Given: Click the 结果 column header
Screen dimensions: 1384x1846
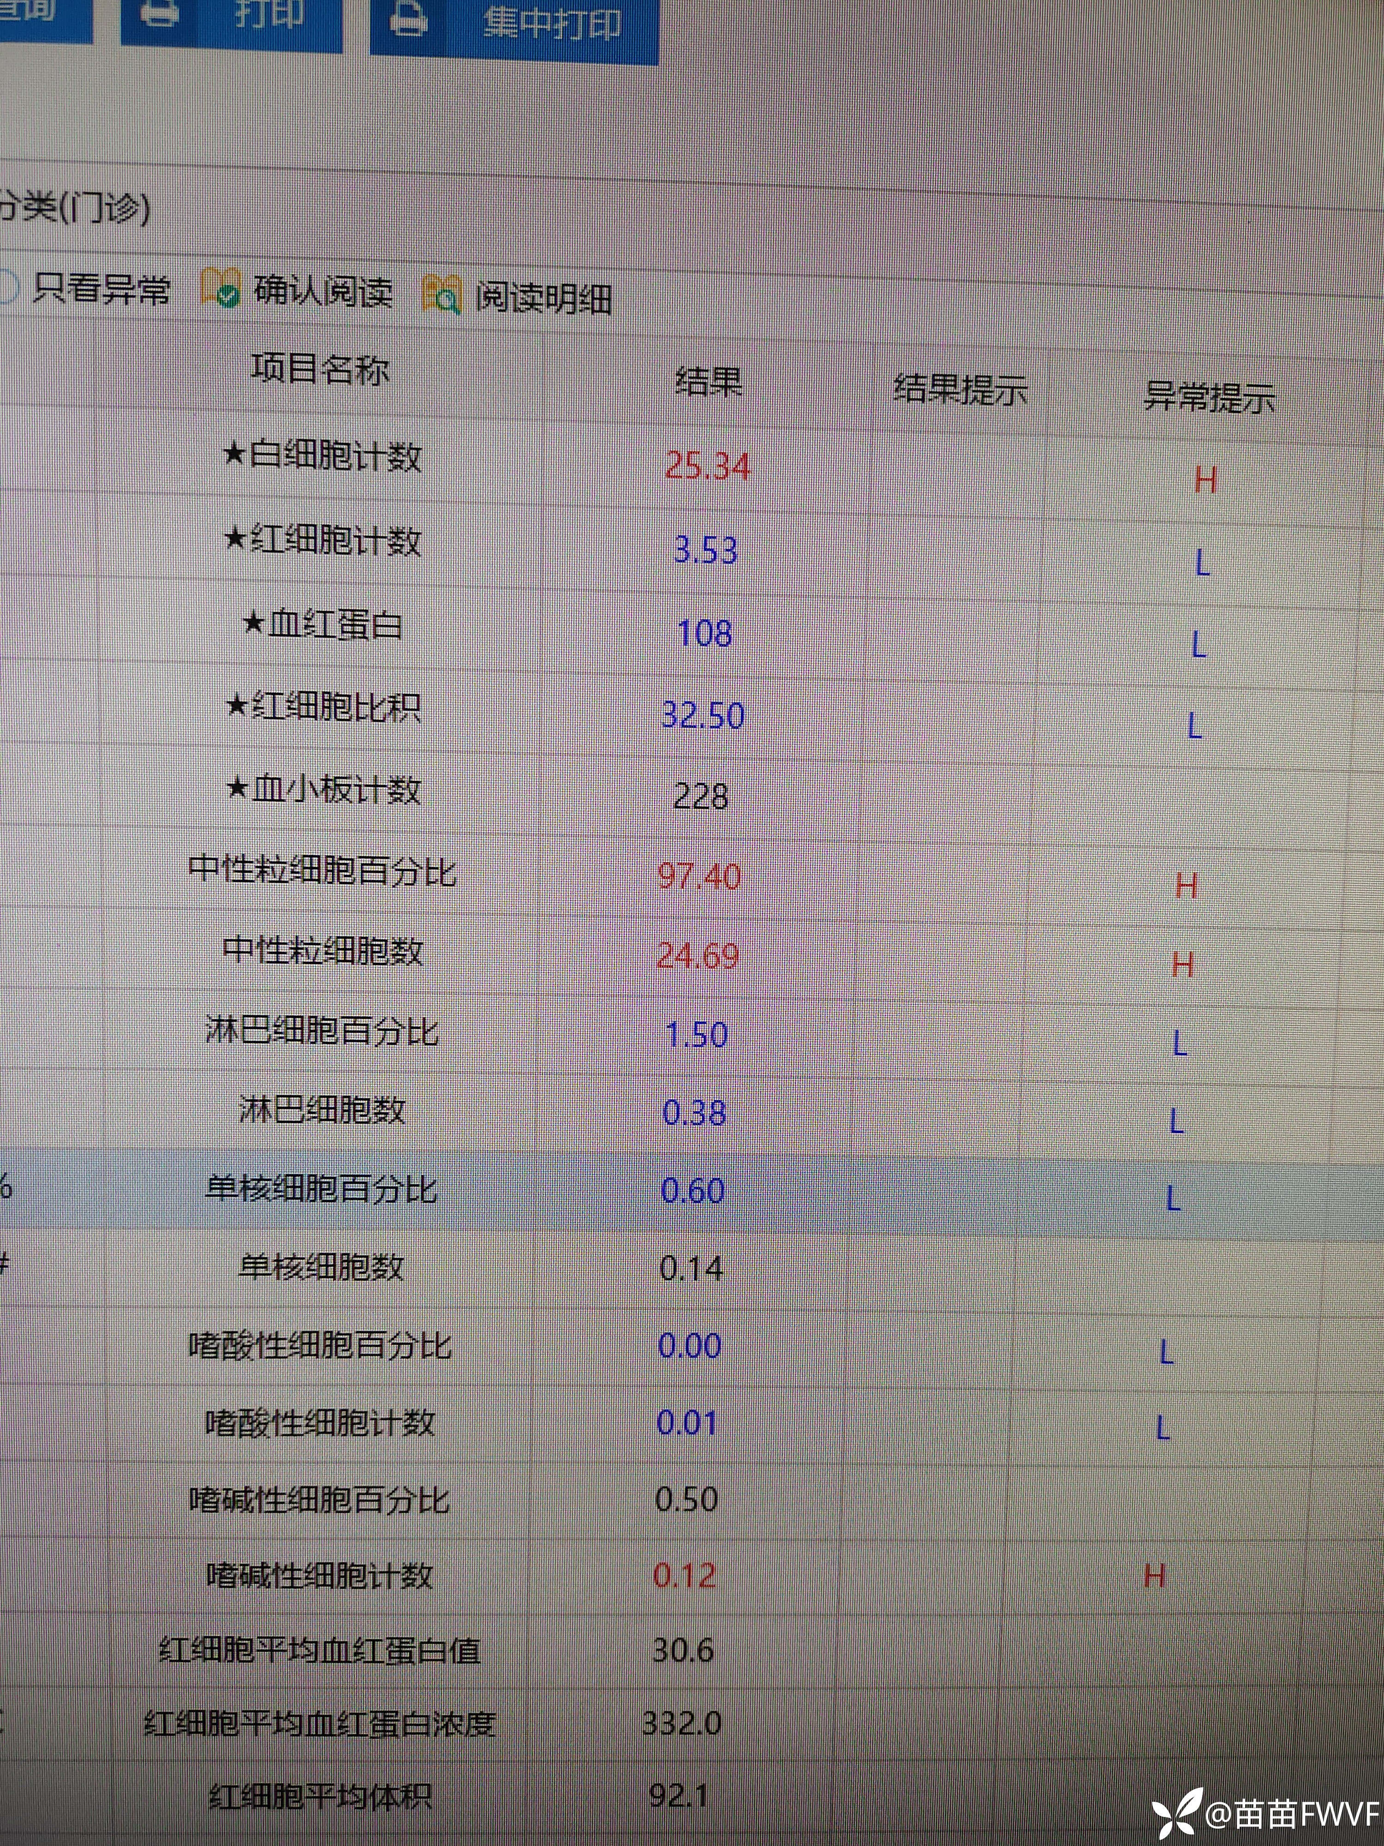Looking at the screenshot, I should coord(708,381).
